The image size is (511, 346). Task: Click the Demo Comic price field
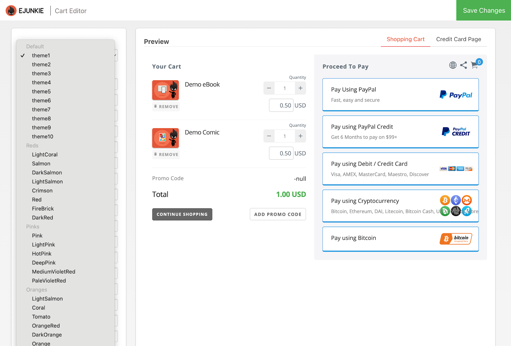281,153
